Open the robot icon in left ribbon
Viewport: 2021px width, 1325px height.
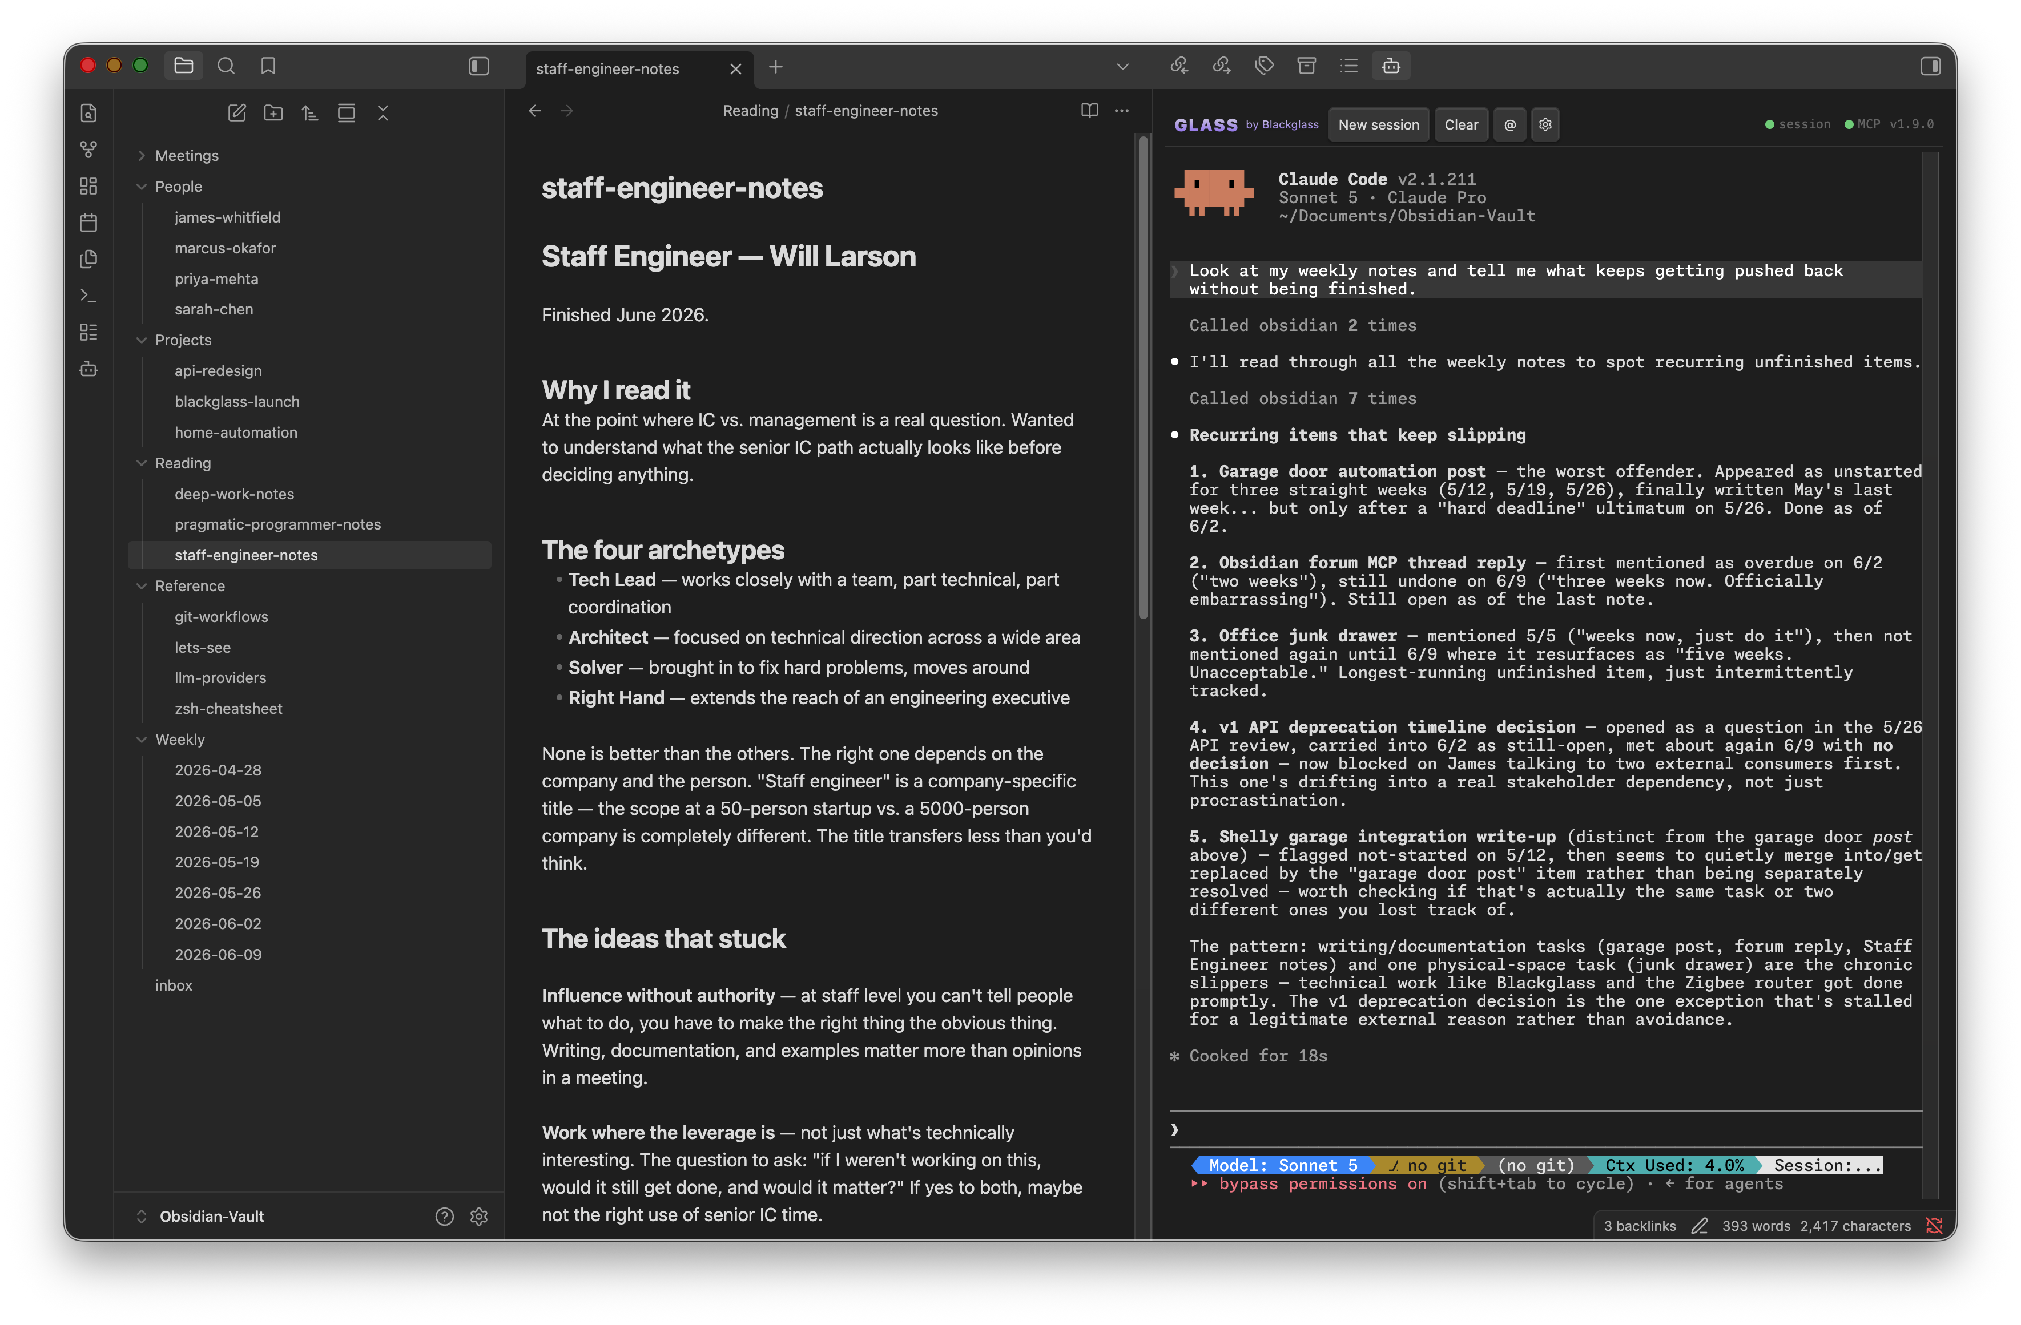tap(88, 369)
